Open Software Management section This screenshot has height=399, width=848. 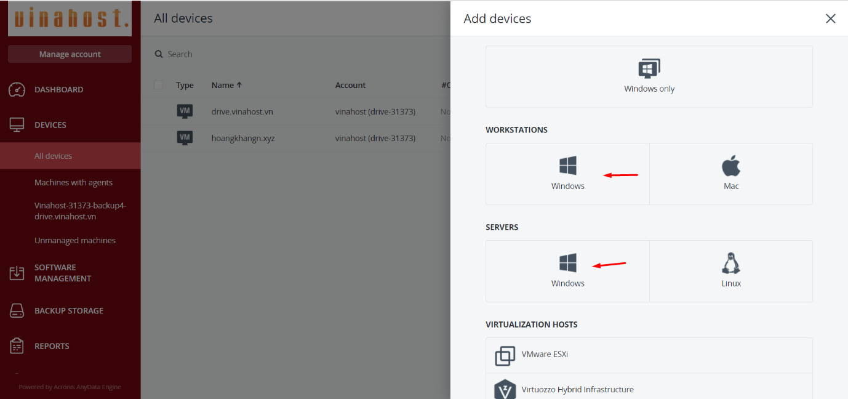tap(62, 273)
